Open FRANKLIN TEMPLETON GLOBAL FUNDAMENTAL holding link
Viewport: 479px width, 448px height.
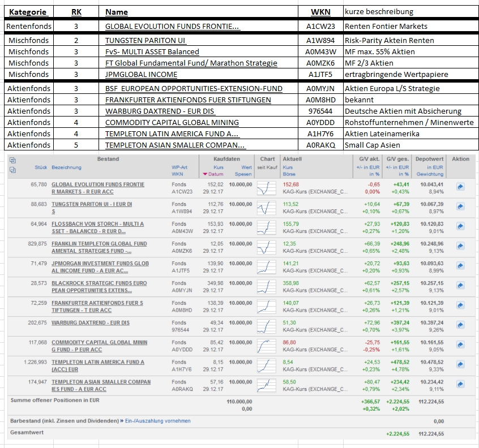coord(99,247)
